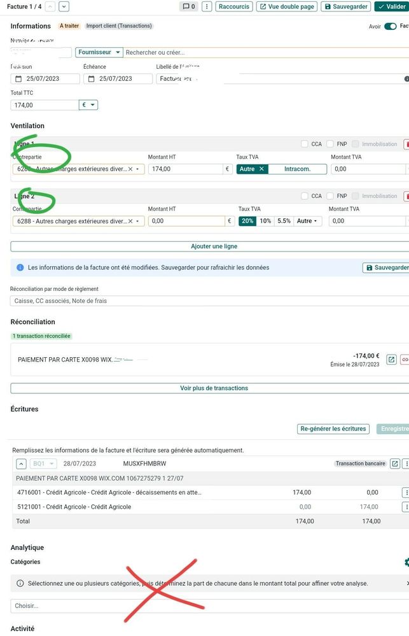
Task: Click the Choisir categories field
Action: [204, 606]
